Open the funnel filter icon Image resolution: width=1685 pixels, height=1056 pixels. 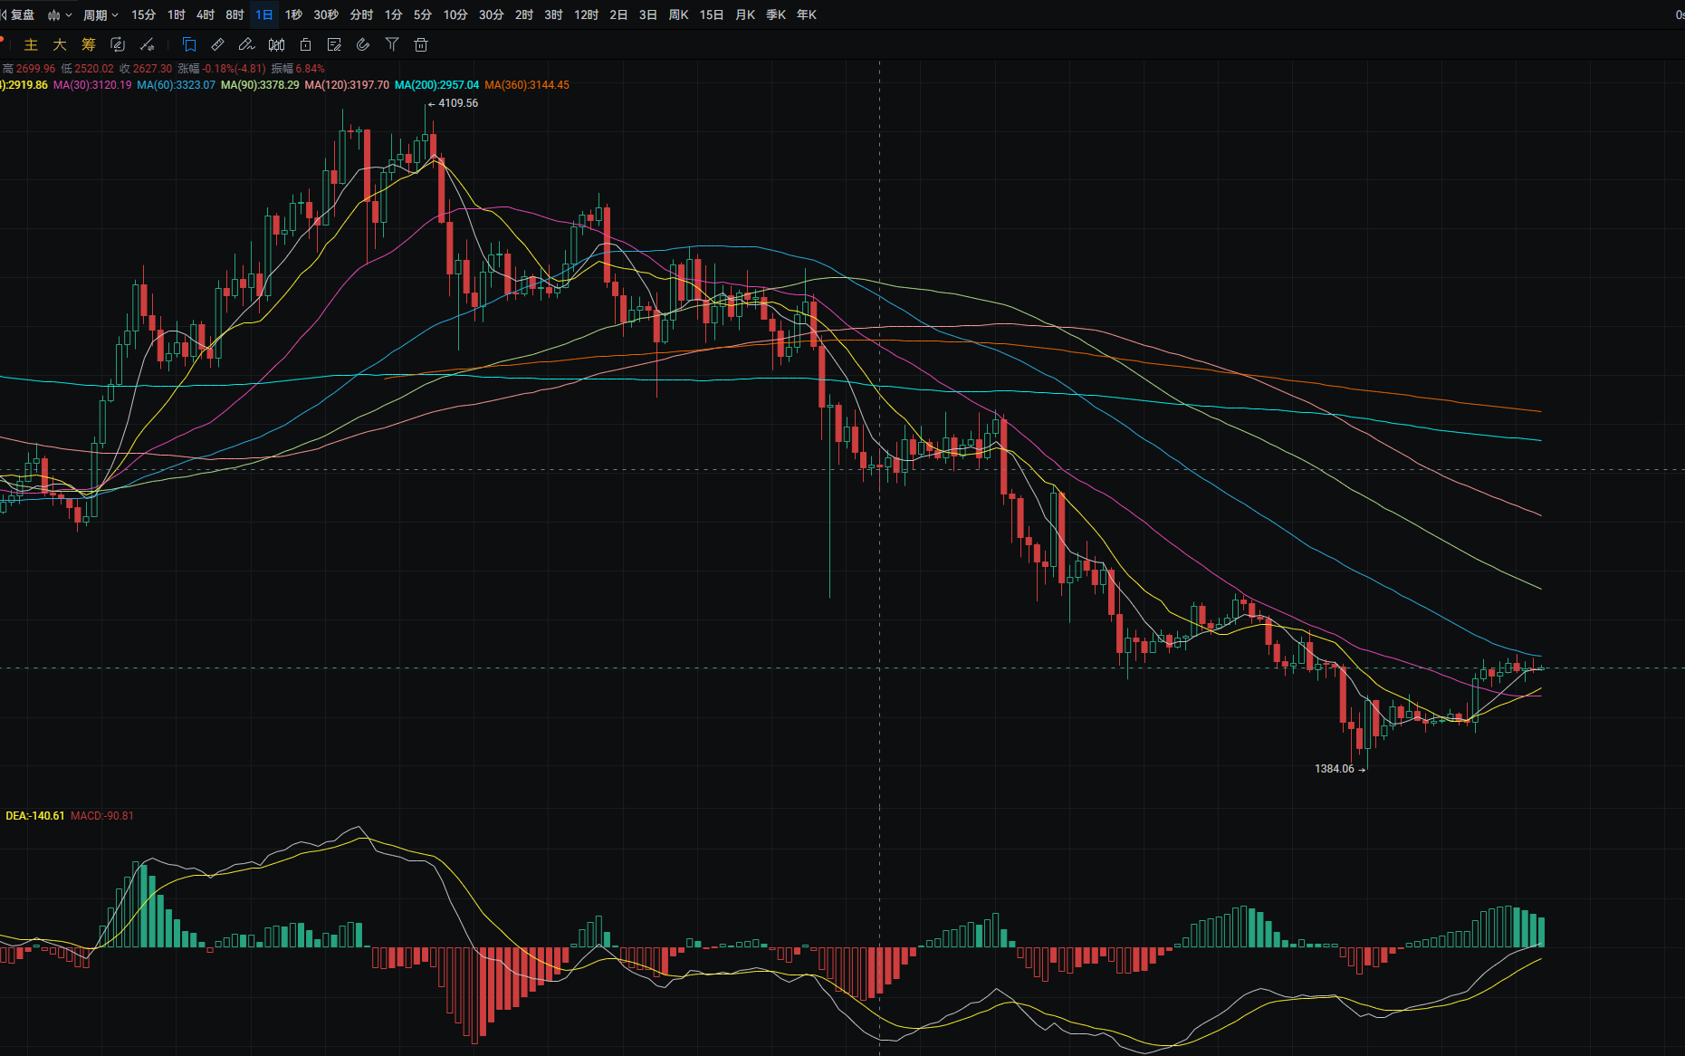coord(392,44)
